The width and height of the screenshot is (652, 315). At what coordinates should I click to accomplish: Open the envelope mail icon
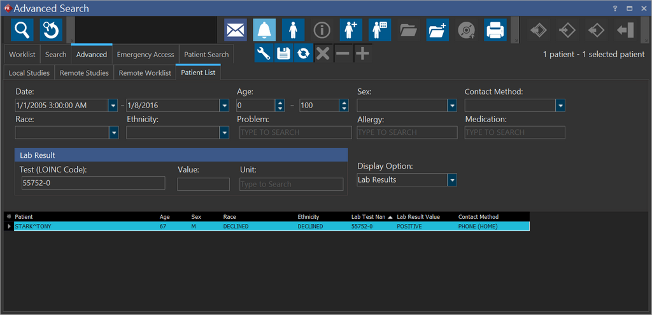tap(235, 30)
